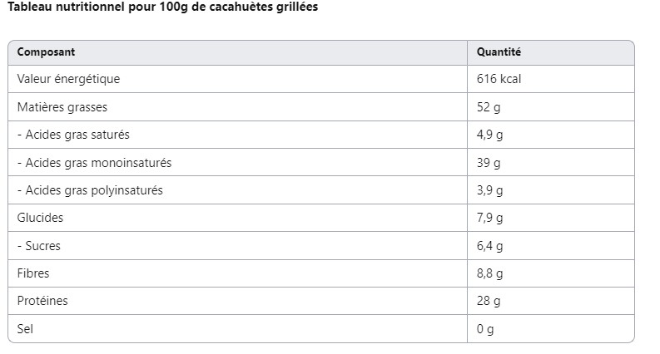Click the Matières grasses row label
Viewport: 660px width, 354px height.
tap(62, 107)
